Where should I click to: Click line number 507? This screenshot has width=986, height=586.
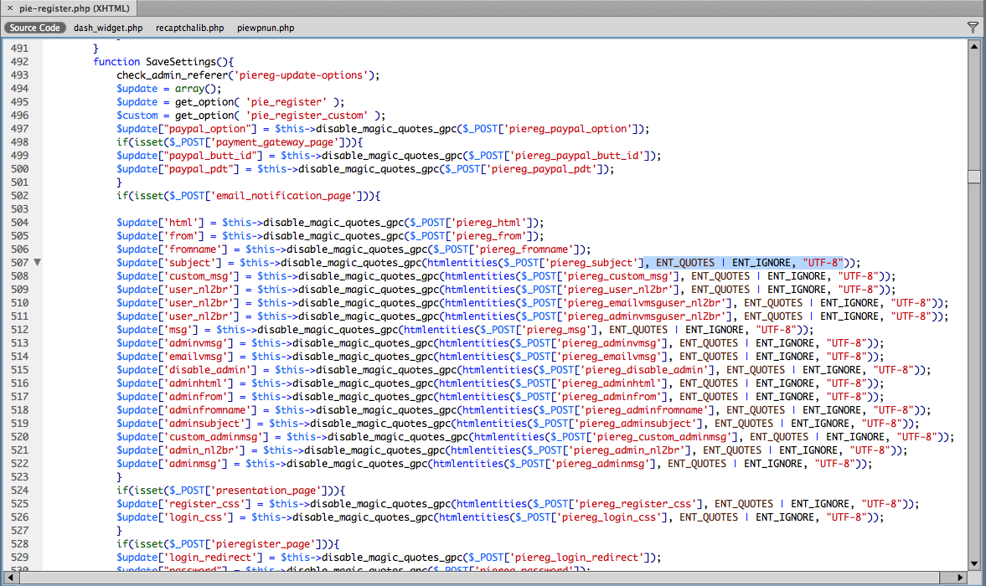pyautogui.click(x=19, y=263)
